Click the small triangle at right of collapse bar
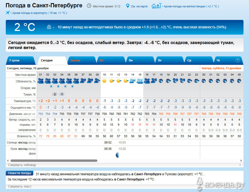The width and height of the screenshot is (249, 192). [x=240, y=165]
